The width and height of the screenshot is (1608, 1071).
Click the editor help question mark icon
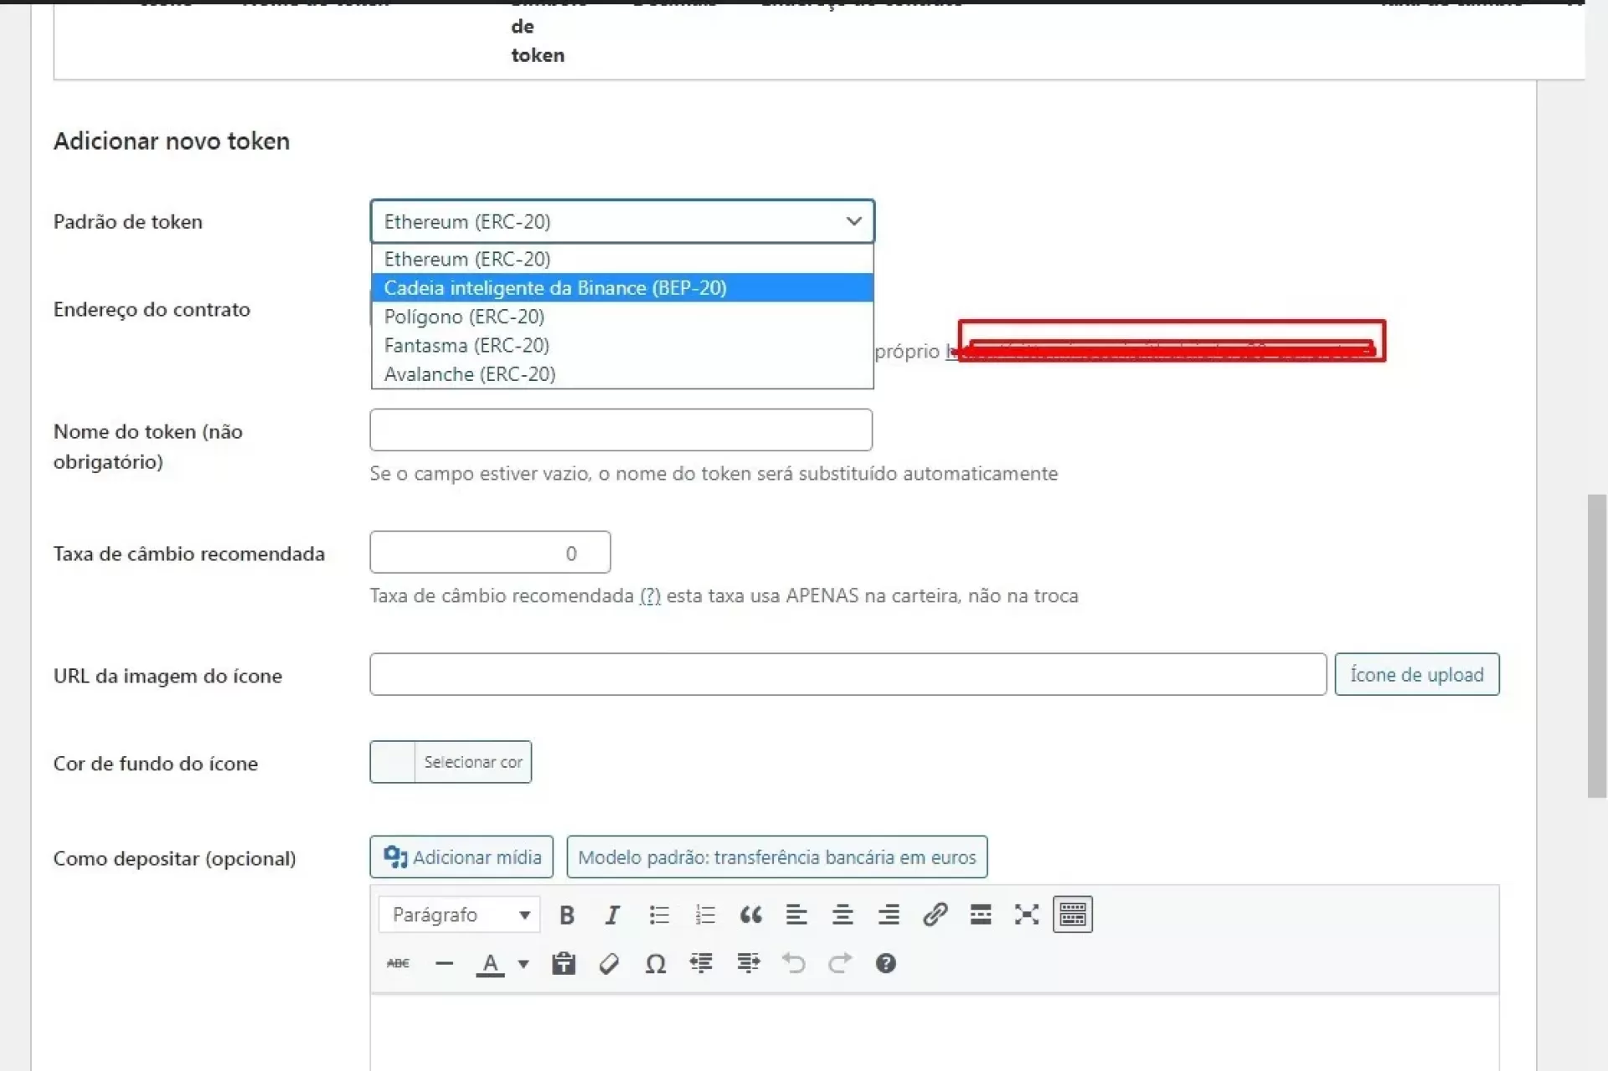pos(885,964)
